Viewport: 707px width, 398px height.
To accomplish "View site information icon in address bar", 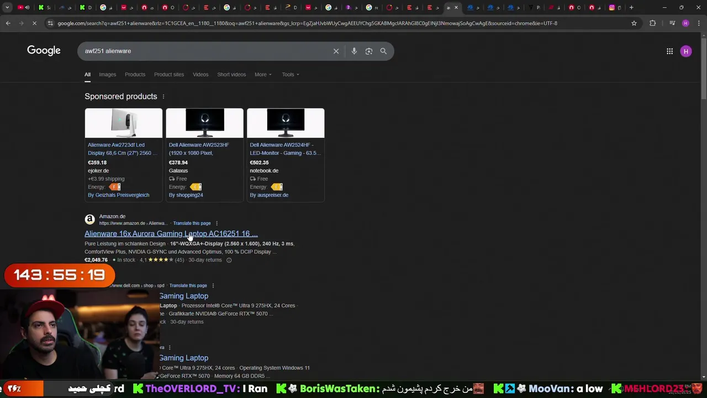I will pos(50,23).
